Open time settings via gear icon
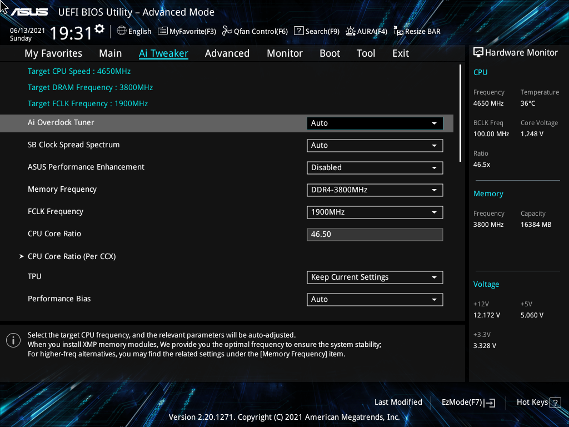The height and width of the screenshot is (427, 569). [99, 29]
